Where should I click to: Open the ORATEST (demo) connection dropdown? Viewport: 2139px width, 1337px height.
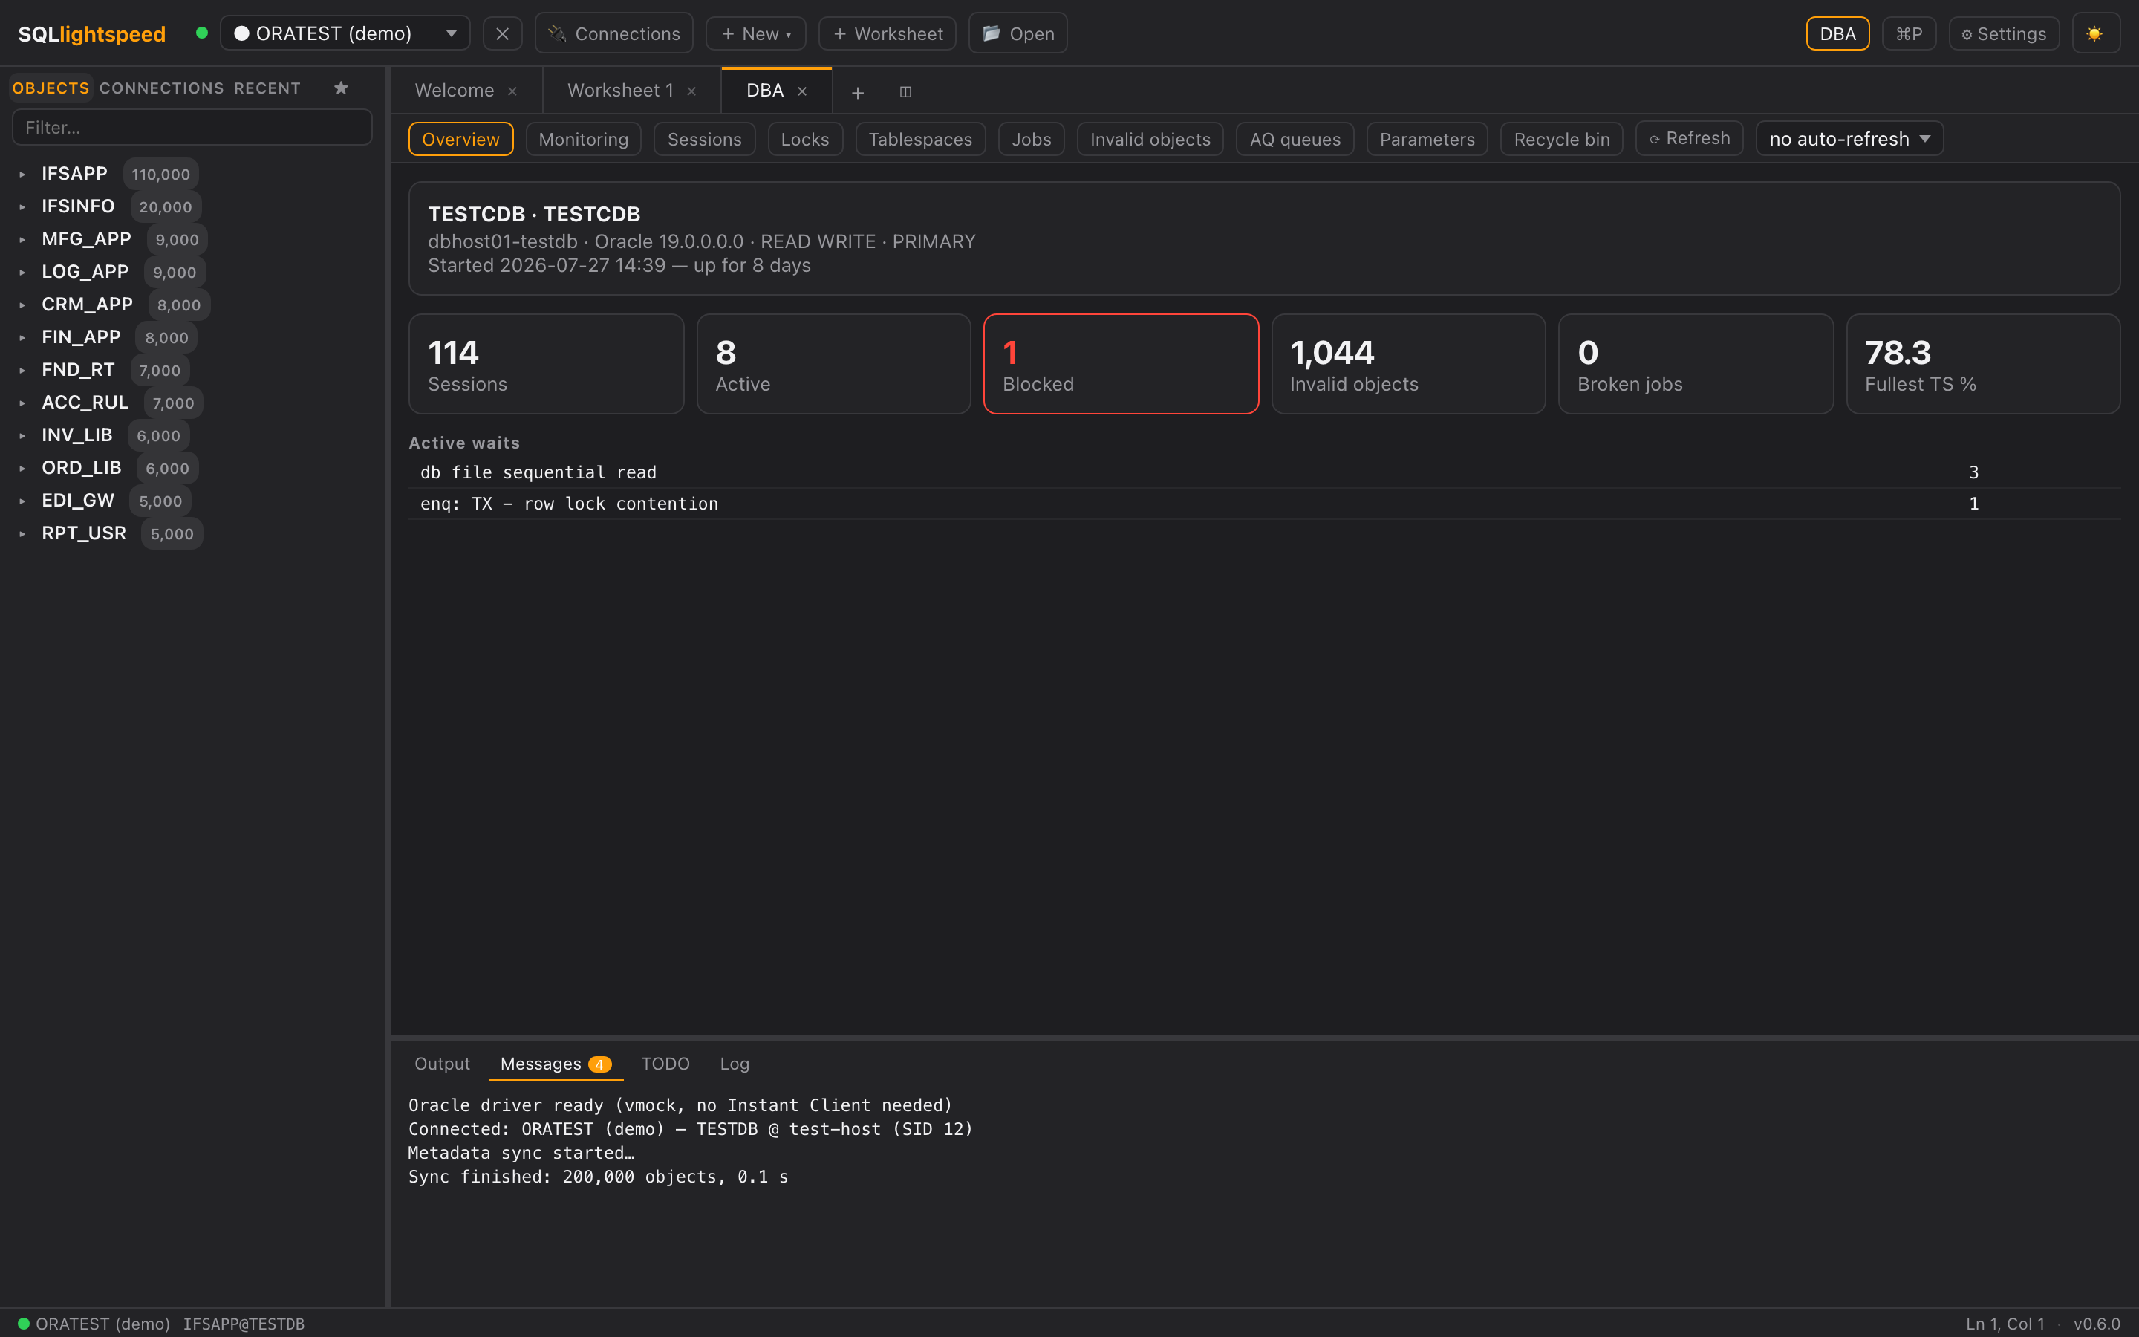click(345, 33)
